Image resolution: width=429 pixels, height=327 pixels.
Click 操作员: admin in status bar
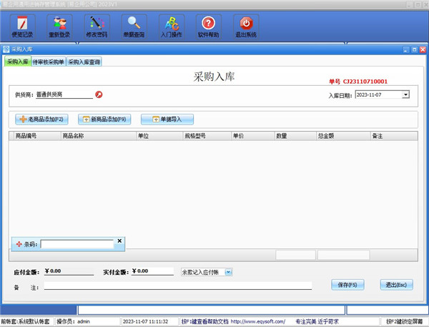click(73, 321)
